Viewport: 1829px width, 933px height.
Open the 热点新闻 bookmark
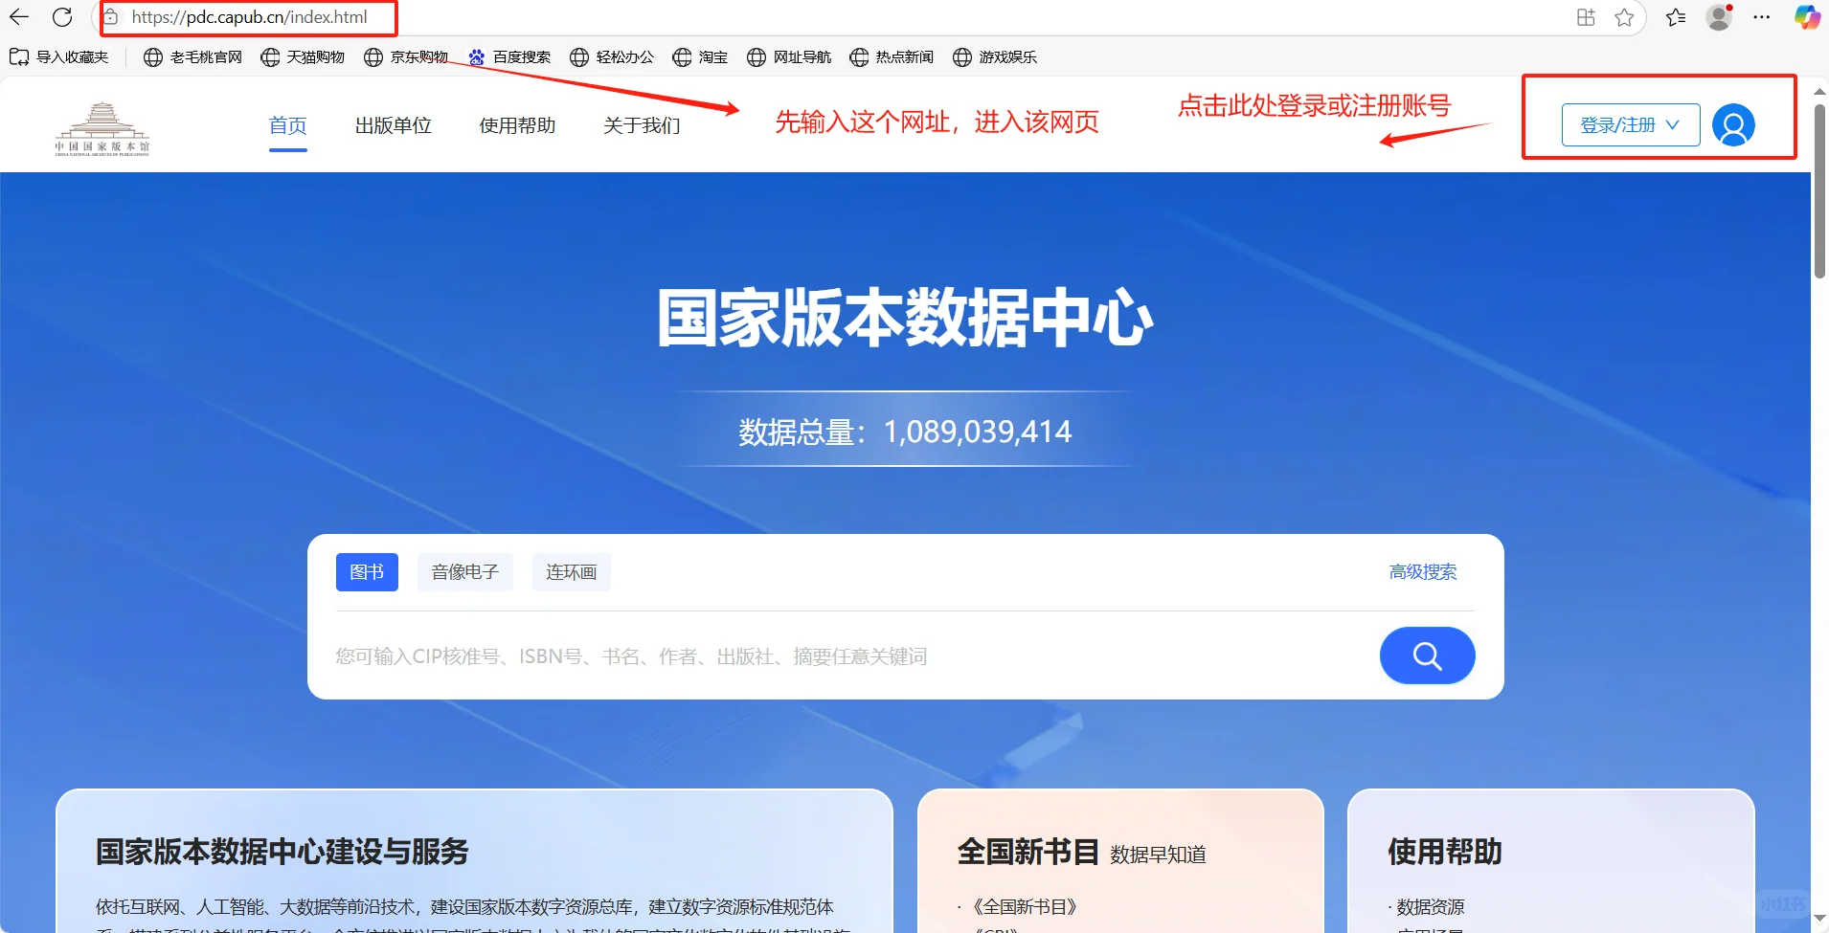892,57
